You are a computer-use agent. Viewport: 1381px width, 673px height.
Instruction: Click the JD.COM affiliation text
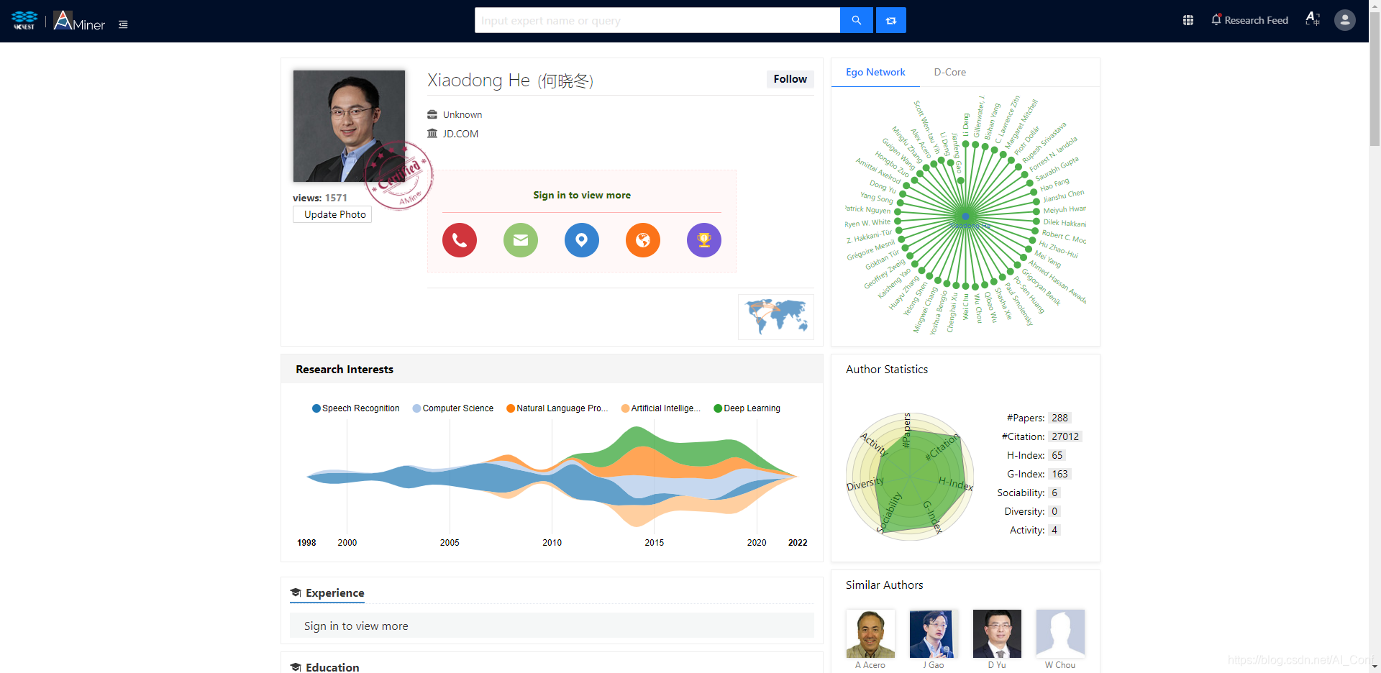(x=460, y=134)
